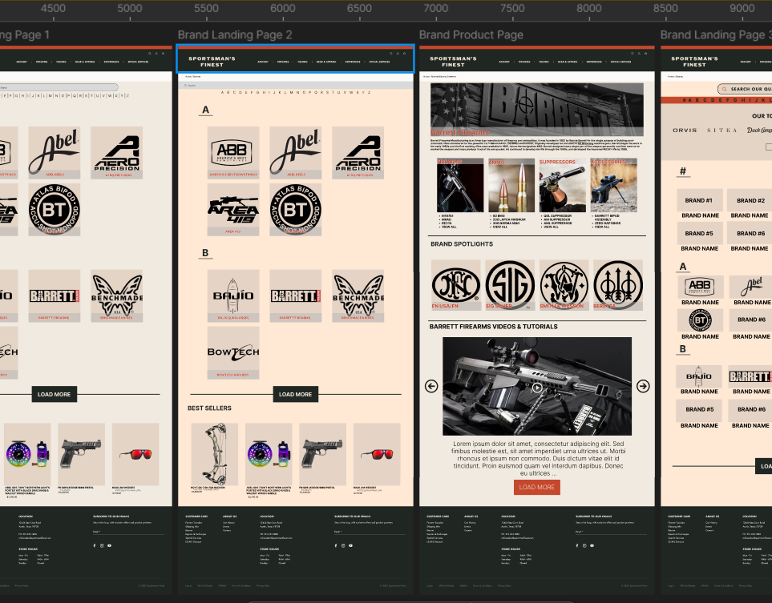This screenshot has width=772, height=603.
Task: Click the search field in Brand Landing Page 2
Action: tap(295, 85)
